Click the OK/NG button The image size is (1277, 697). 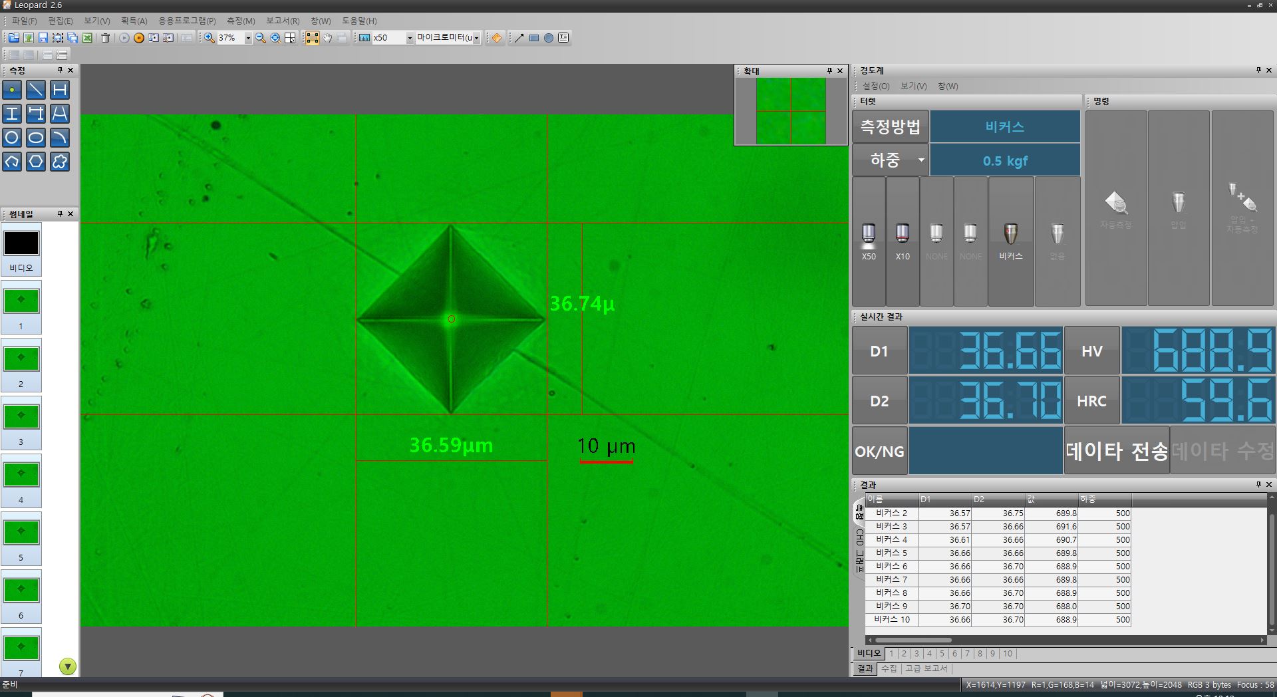point(879,451)
